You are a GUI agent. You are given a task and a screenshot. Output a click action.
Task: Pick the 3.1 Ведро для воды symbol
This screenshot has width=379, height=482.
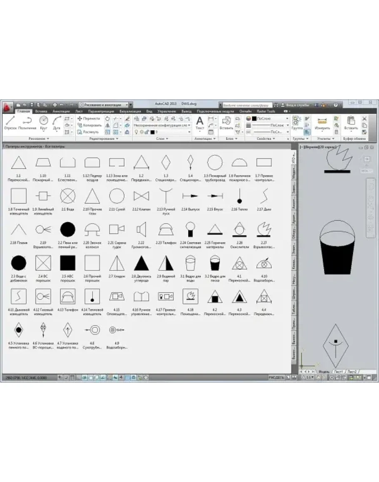190,263
